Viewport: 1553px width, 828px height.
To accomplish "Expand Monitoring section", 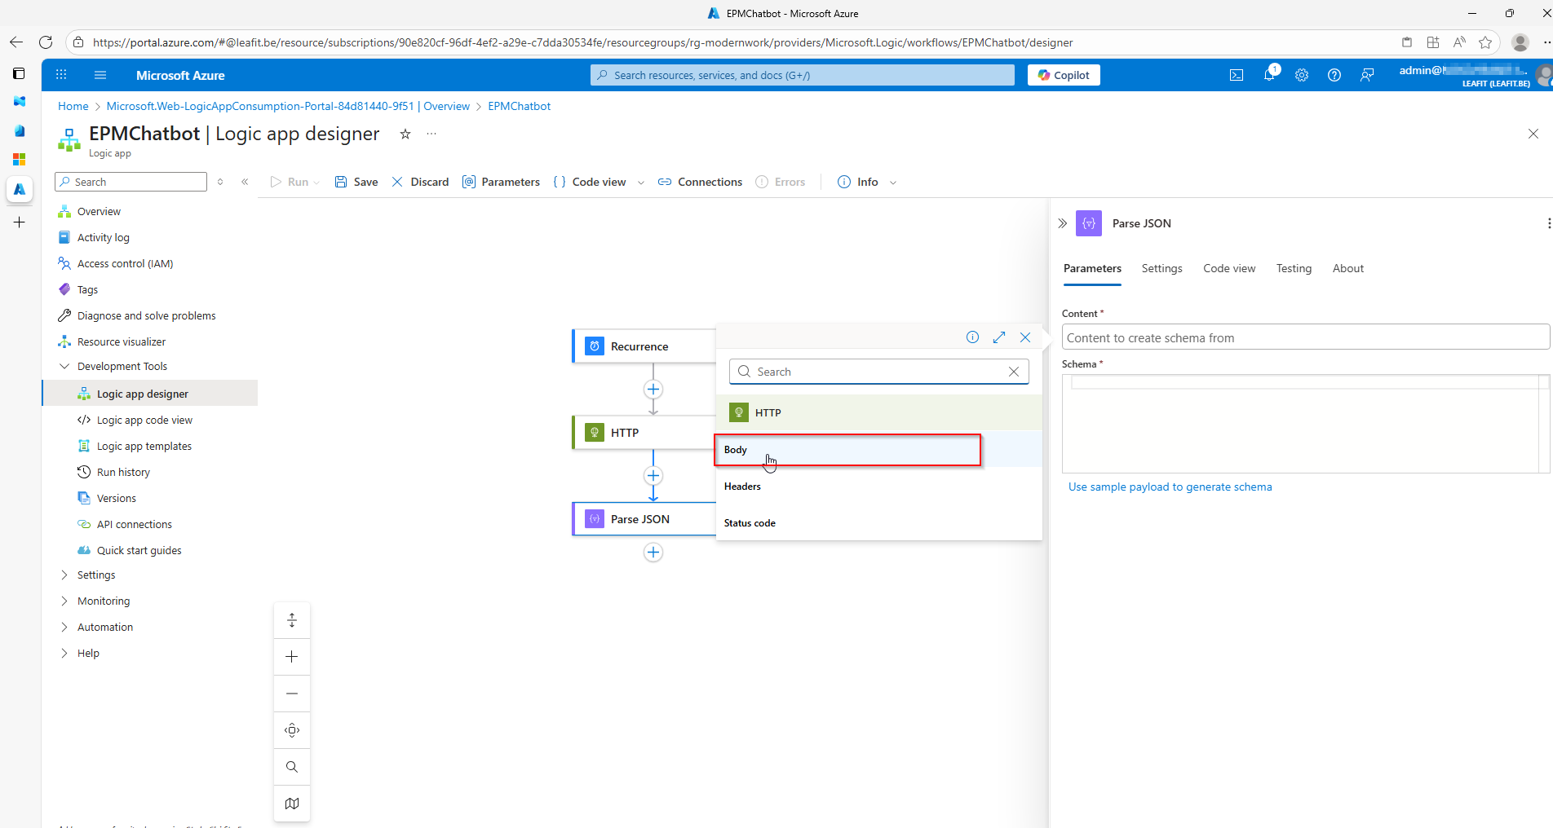I will (64, 601).
